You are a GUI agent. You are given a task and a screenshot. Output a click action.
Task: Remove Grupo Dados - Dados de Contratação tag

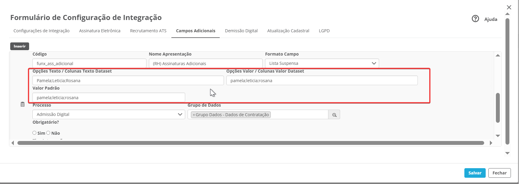pyautogui.click(x=194, y=115)
